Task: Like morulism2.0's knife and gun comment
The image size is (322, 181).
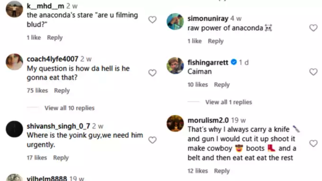Action: coord(313,143)
